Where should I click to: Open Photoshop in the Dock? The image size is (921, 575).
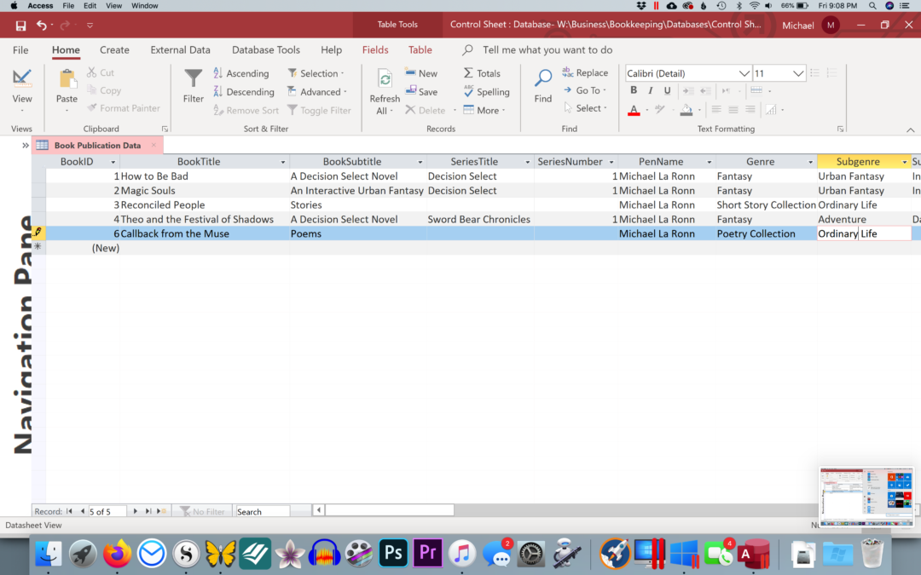click(393, 554)
